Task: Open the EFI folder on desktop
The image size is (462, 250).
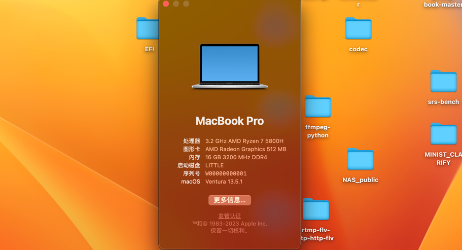Action: tap(147, 28)
